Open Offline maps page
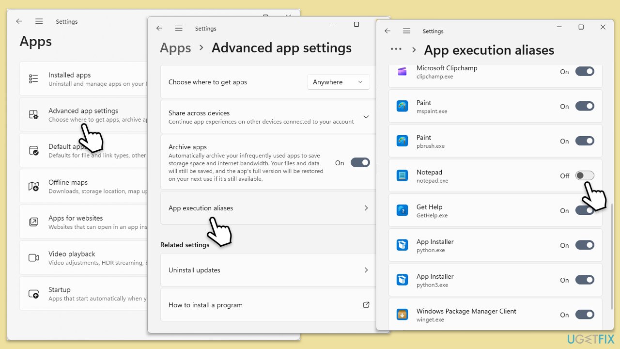Viewport: 620px width, 349px height. 83,186
